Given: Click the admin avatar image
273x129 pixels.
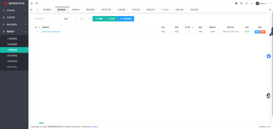Looking at the screenshot, I should click(257, 3).
